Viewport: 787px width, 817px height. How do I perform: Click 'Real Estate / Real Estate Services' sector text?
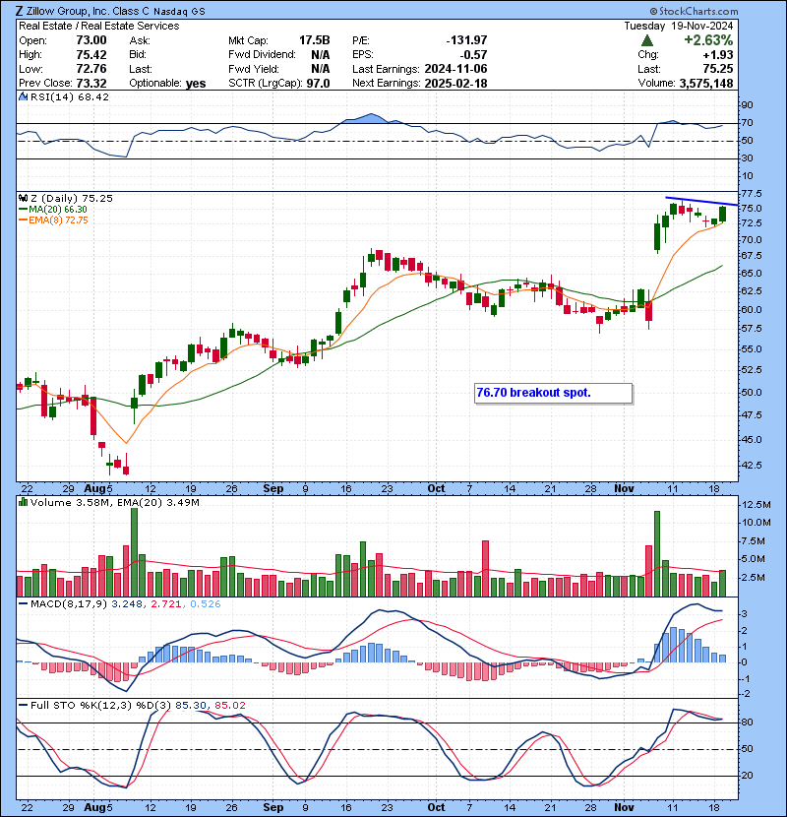pyautogui.click(x=99, y=26)
